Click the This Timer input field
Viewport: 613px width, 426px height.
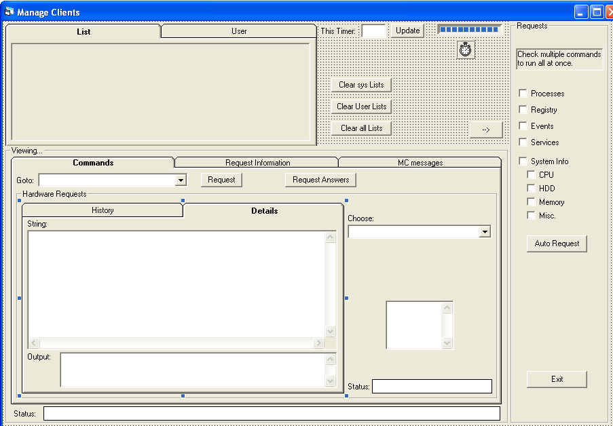tap(373, 31)
